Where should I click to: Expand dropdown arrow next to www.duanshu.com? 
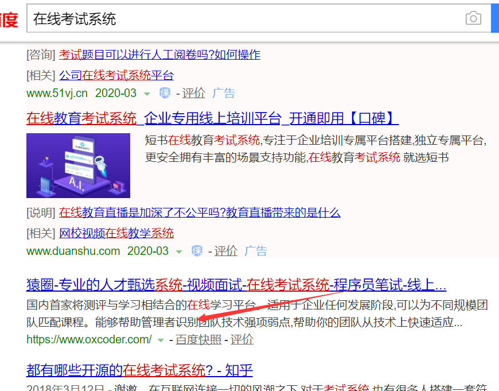tap(179, 251)
